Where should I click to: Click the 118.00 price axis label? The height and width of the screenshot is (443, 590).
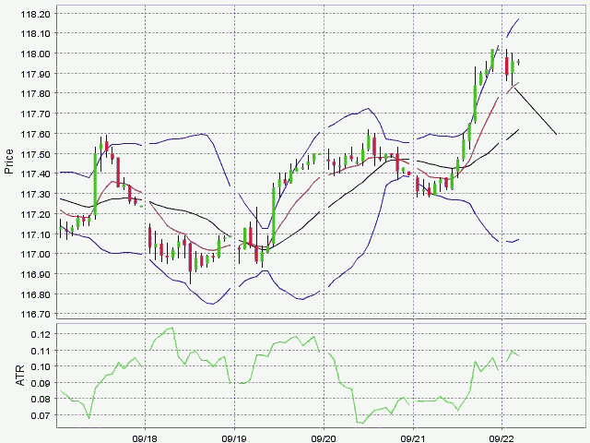(36, 54)
